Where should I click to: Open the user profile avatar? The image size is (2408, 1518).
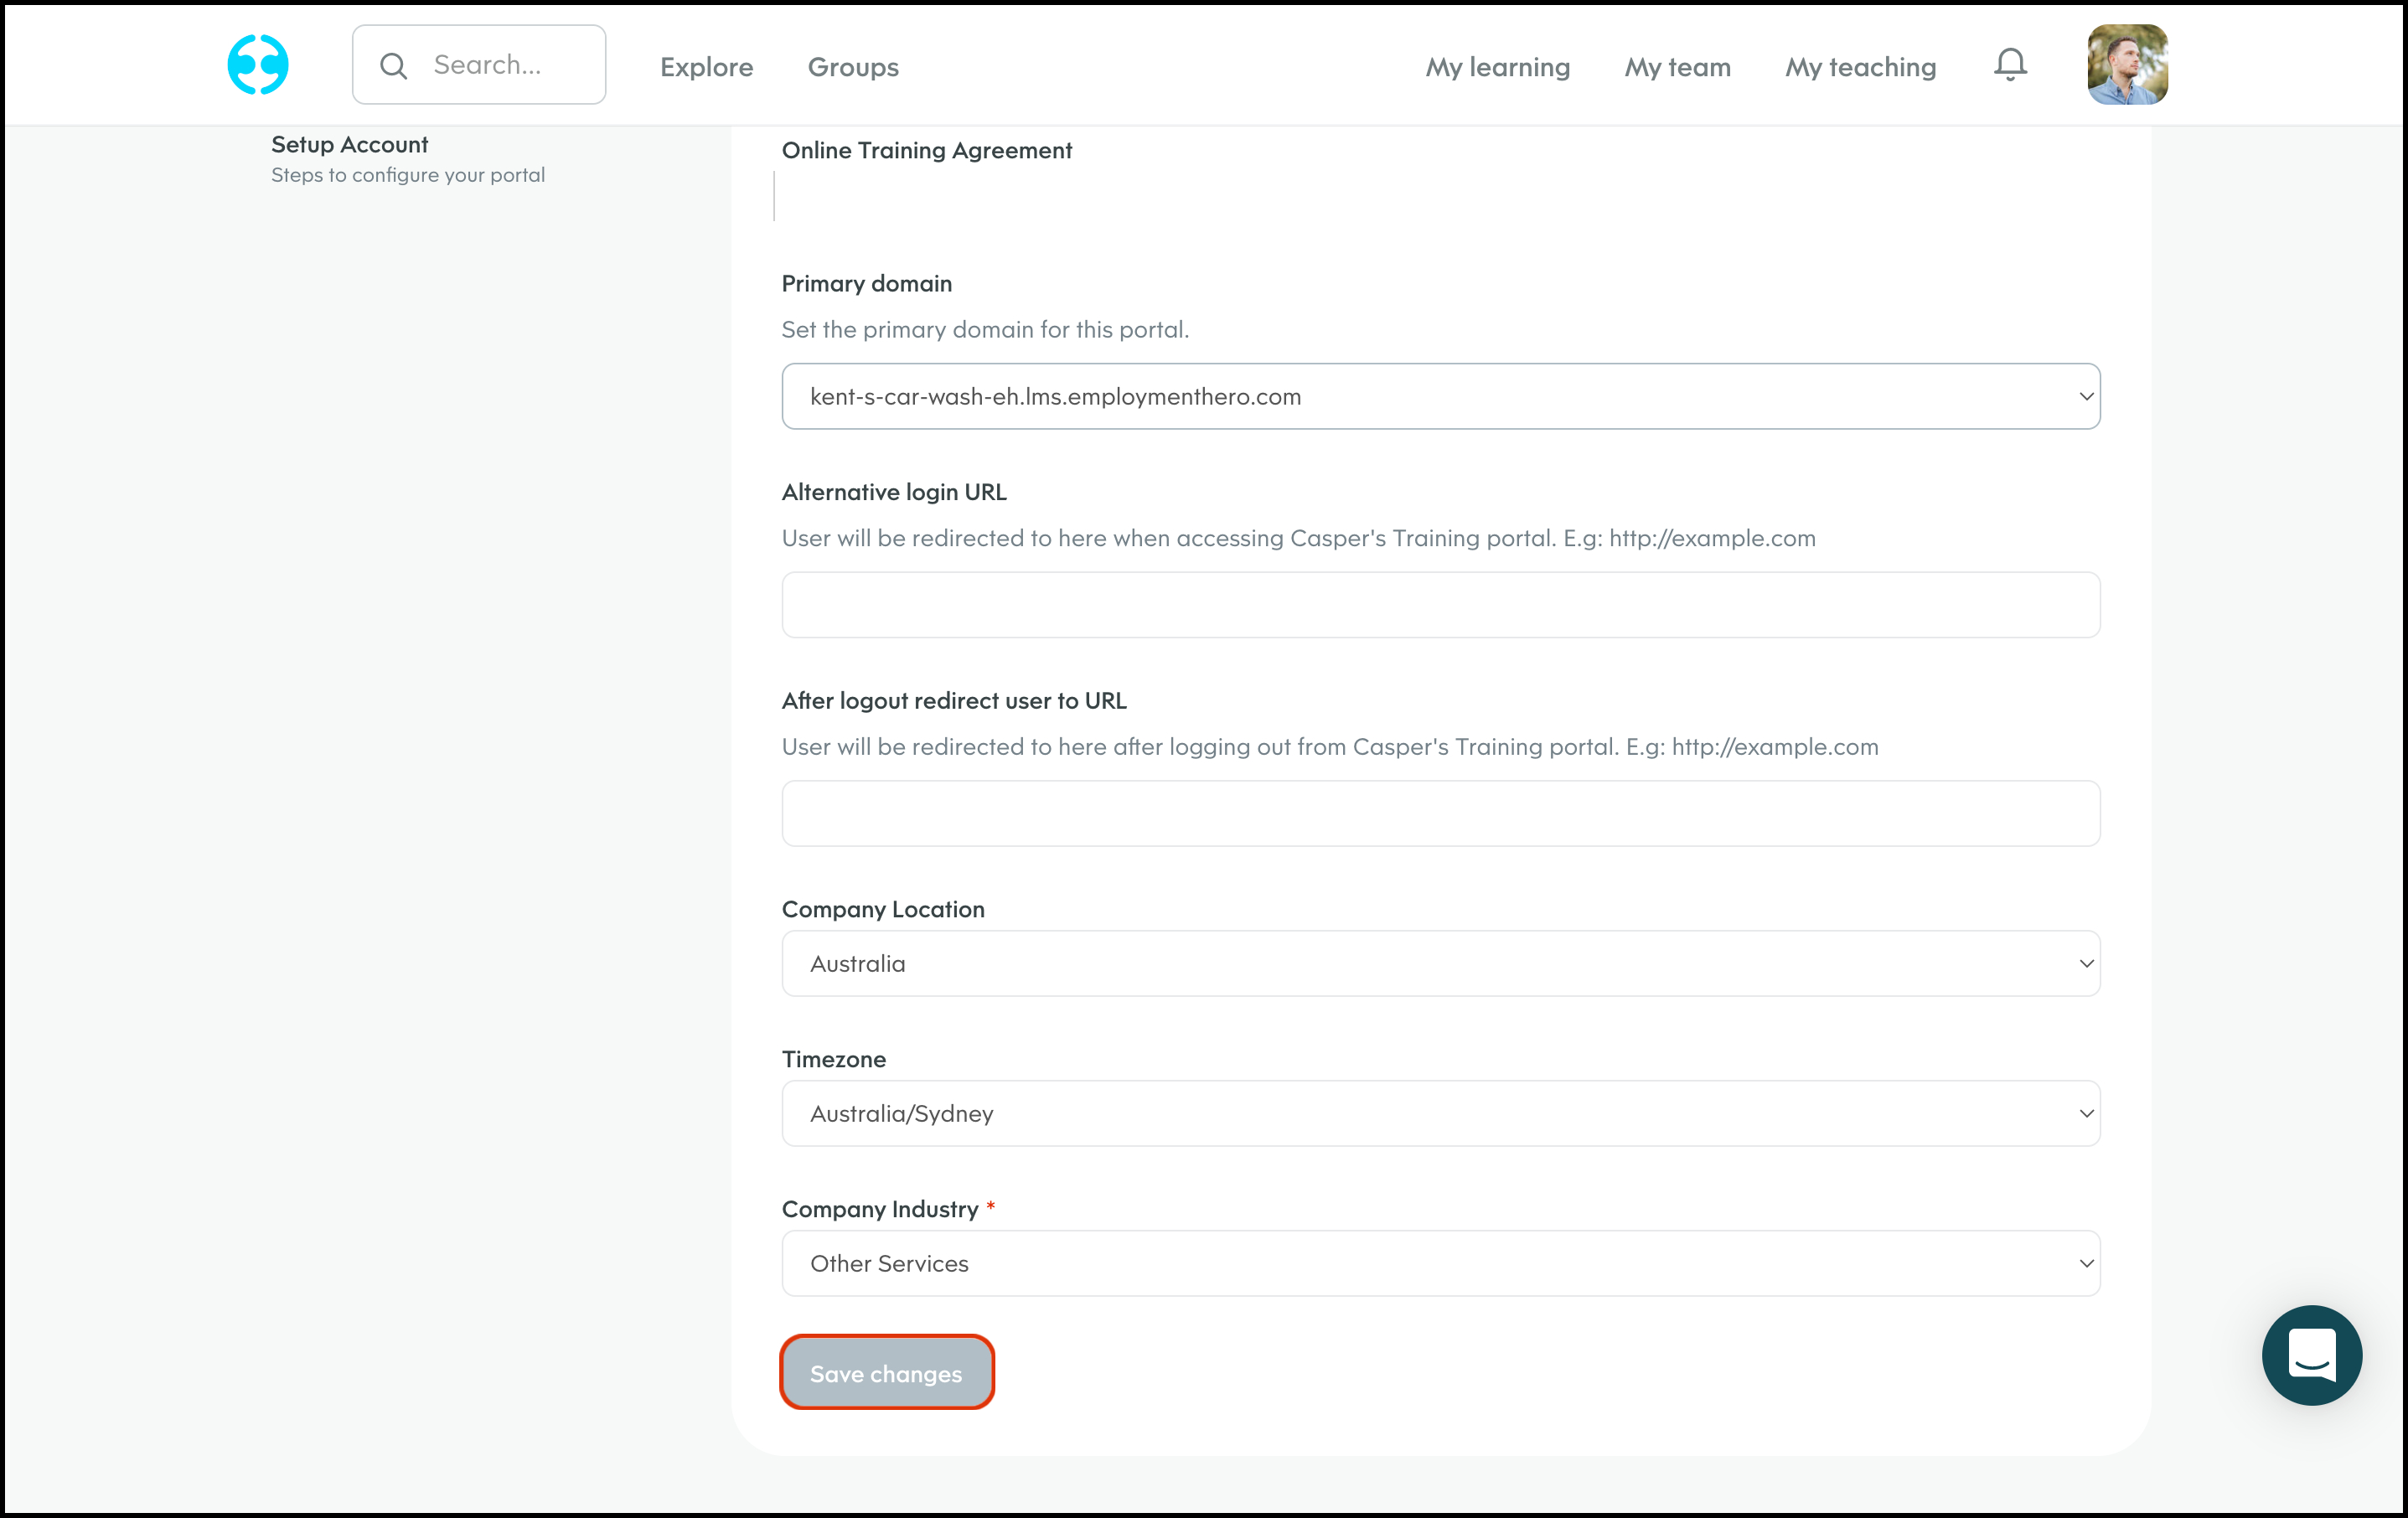[2127, 65]
